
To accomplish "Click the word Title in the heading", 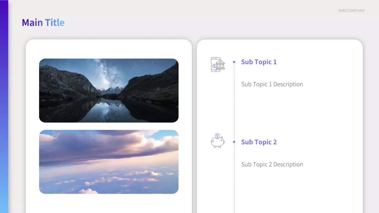I will click(55, 22).
